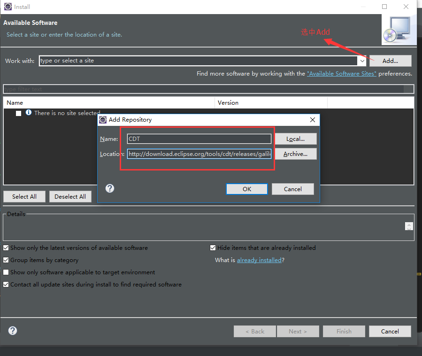This screenshot has height=356, width=422.
Task: Open the Available Software Sites preferences link
Action: [x=342, y=74]
